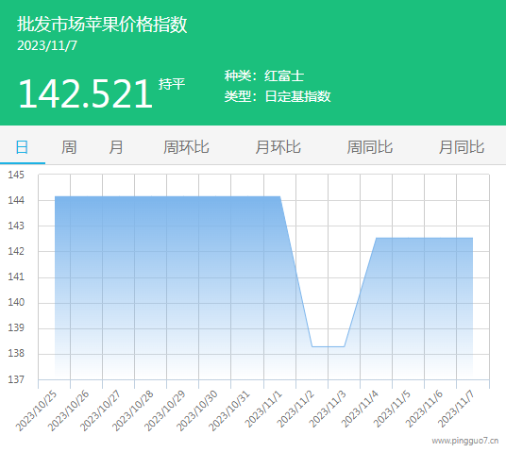Click the 批发市场苹果价格指数 title
Viewport: 506px width, 452px height.
pos(102,25)
